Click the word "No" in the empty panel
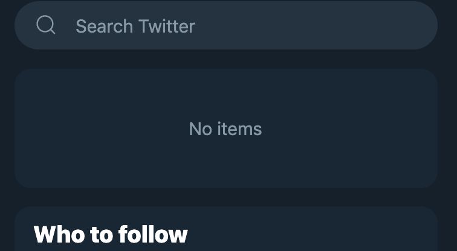Screen dimensions: 457x251 199,129
